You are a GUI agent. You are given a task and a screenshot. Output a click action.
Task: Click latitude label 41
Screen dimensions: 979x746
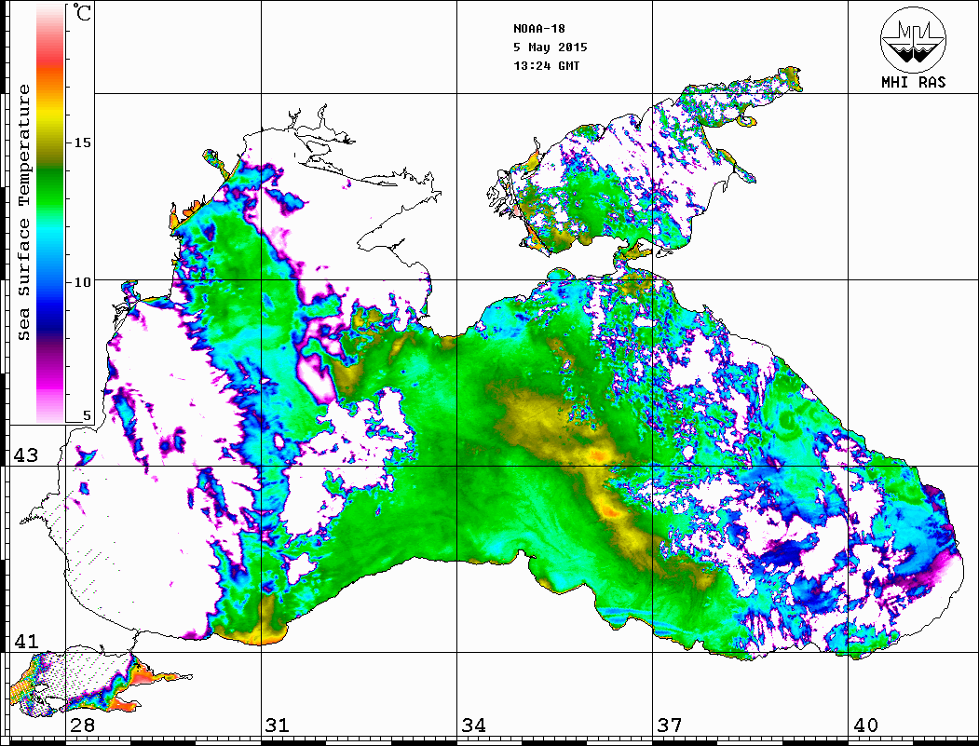26,641
